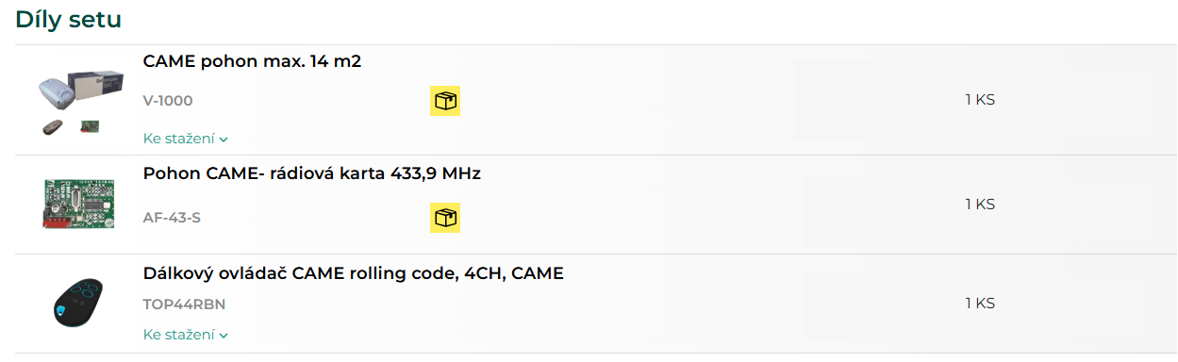Viewport: 1178px width, 362px height.
Task: Click the yellow package icon beside AF-43-S
Action: point(445,218)
